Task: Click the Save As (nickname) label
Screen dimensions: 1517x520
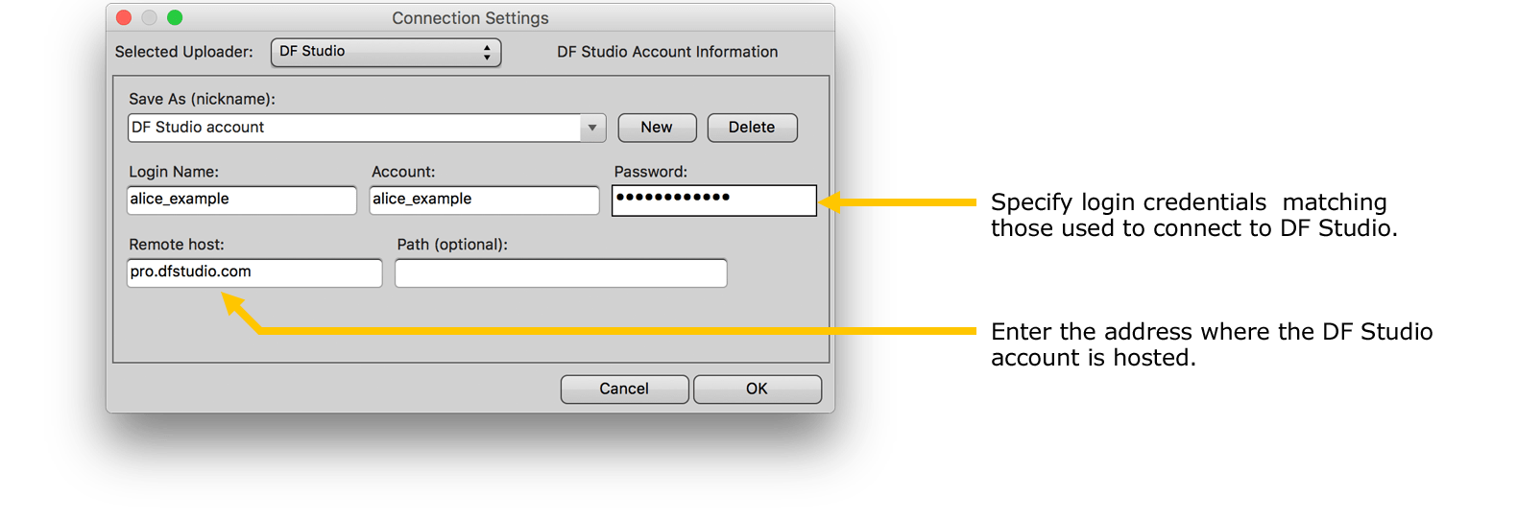Action: point(202,99)
